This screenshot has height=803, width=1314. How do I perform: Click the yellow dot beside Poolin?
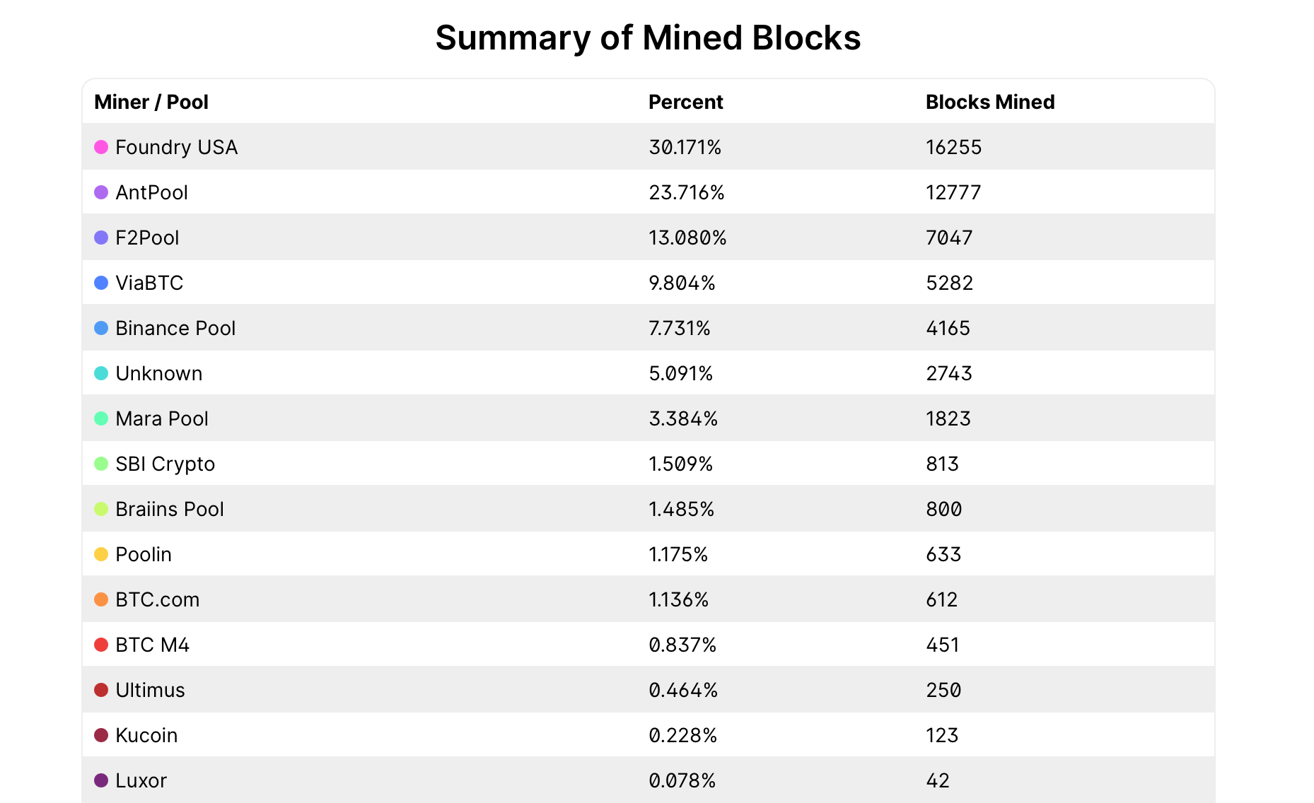click(101, 554)
